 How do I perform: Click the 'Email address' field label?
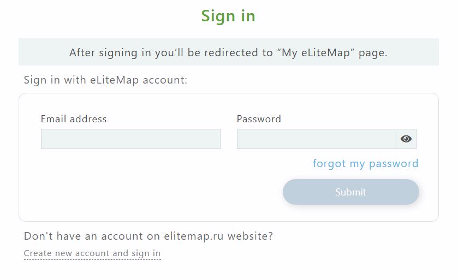tap(74, 119)
